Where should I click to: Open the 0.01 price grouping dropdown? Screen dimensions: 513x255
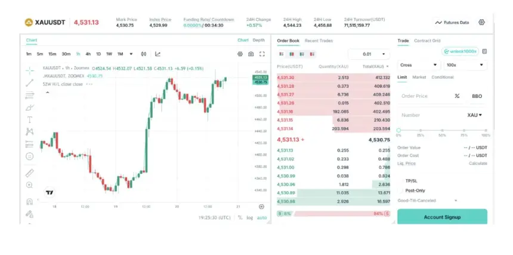tap(369, 54)
